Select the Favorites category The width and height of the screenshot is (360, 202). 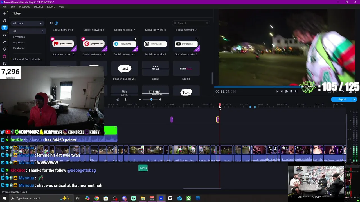pos(19,37)
